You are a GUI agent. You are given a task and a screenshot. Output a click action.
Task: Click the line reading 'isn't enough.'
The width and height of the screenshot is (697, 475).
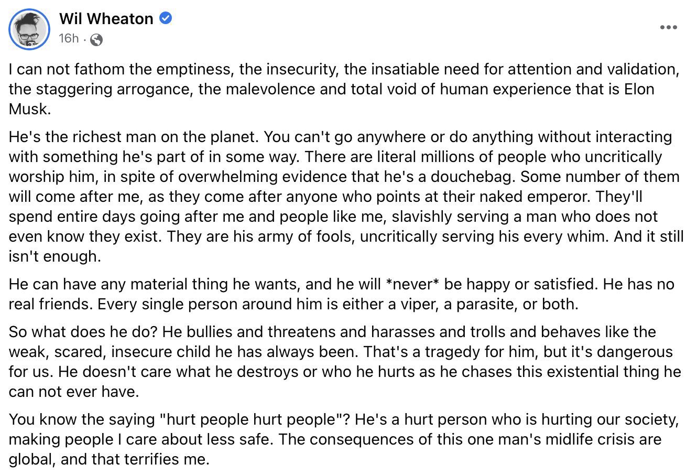click(x=54, y=256)
